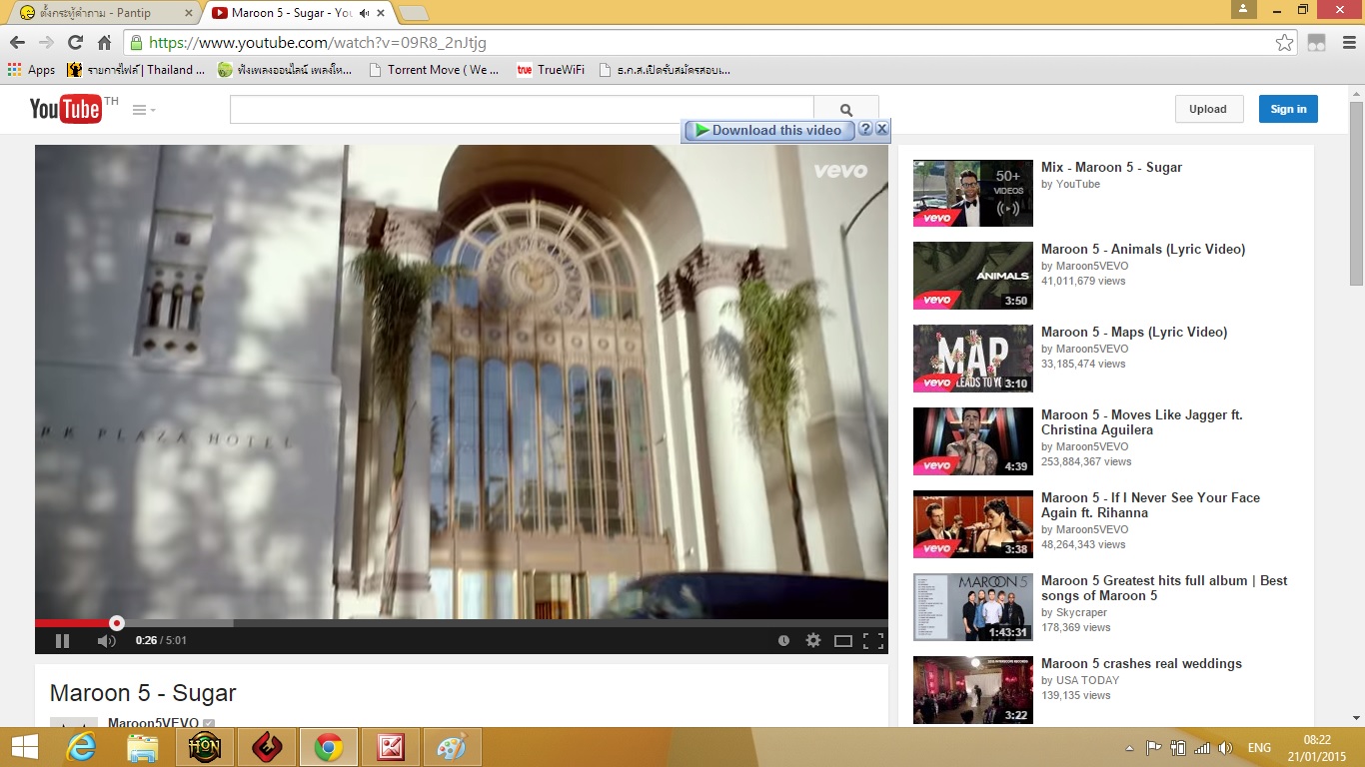1365x767 pixels.
Task: Open the Torrent Move bookmark
Action: (434, 70)
